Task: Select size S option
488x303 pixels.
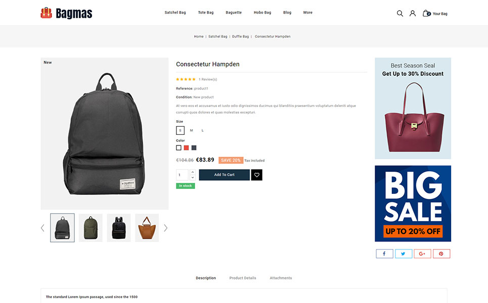Action: 180,130
